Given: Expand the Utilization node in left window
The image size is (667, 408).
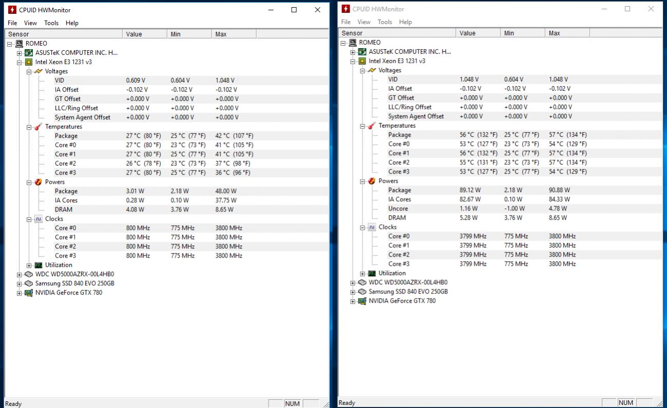Looking at the screenshot, I should pos(29,266).
